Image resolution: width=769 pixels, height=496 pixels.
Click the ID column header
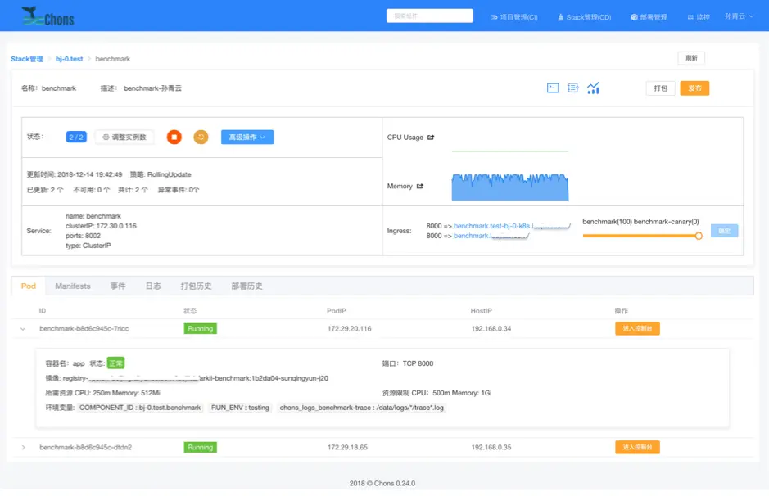[43, 311]
